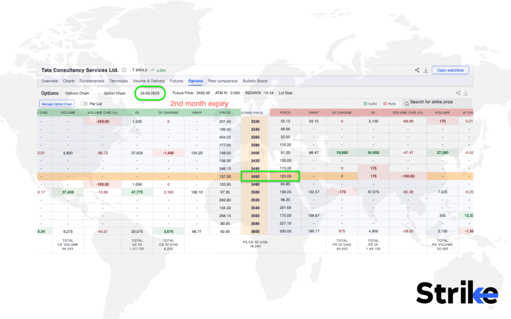Click the call volume value 37,450
Viewport: 511px width, 319px height.
(68, 192)
